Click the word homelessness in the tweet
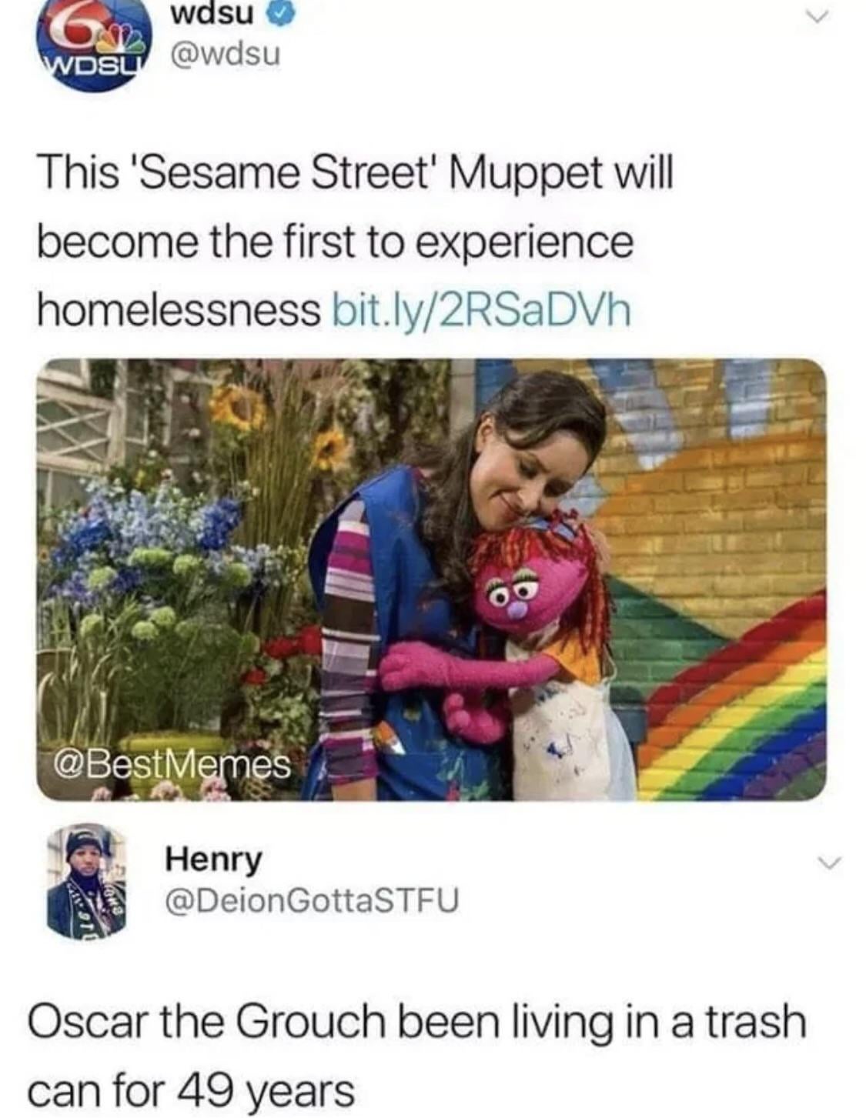This screenshot has height=1118, width=866. (178, 310)
